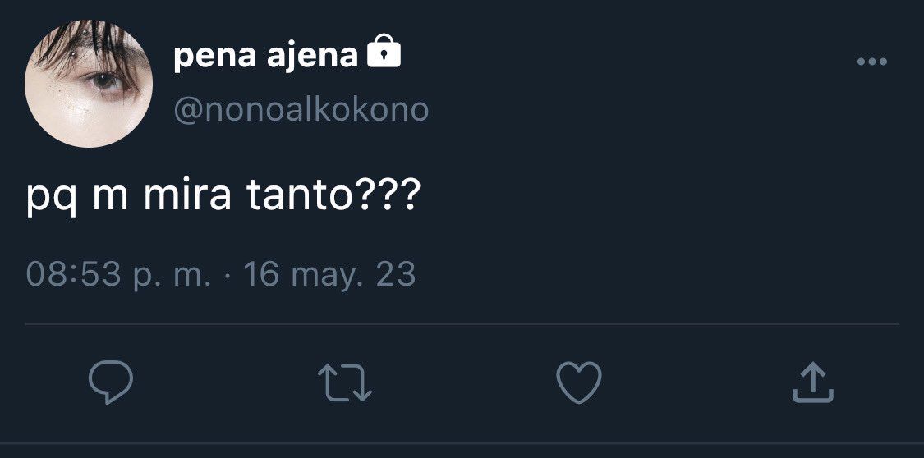This screenshot has width=924, height=458.
Task: Open profile via display name pena ajena
Action: (266, 56)
